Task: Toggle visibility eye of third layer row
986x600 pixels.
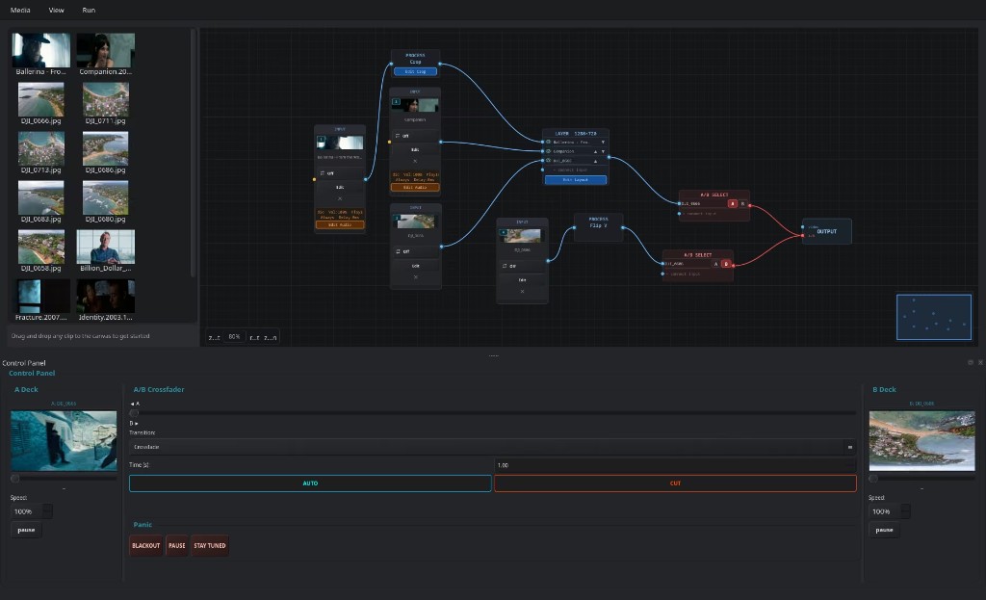Action: [x=548, y=161]
